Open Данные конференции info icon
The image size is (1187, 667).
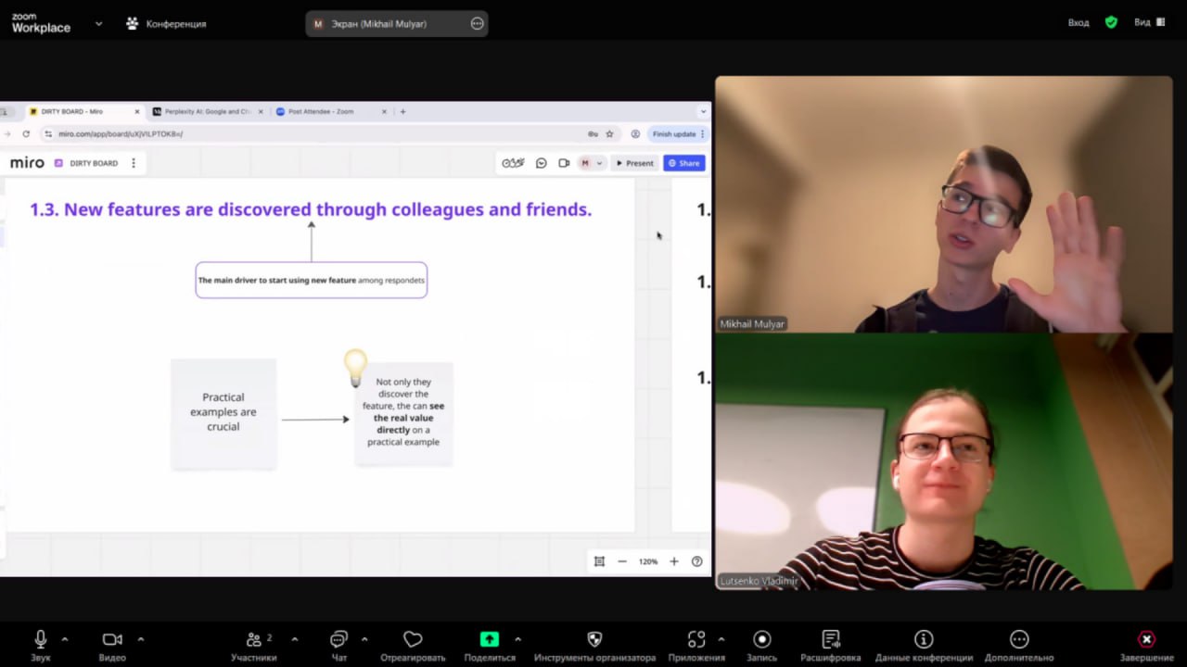point(924,639)
